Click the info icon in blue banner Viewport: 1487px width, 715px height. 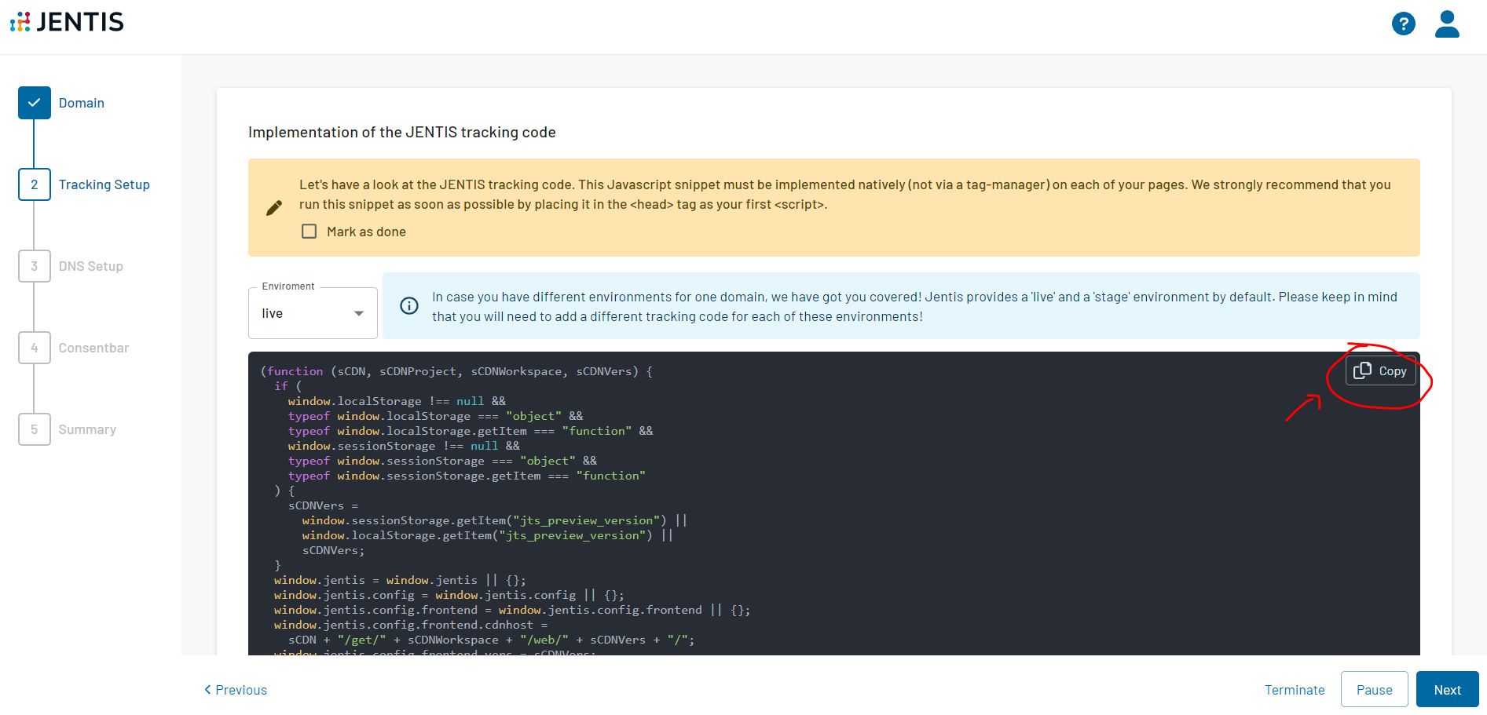coord(409,306)
